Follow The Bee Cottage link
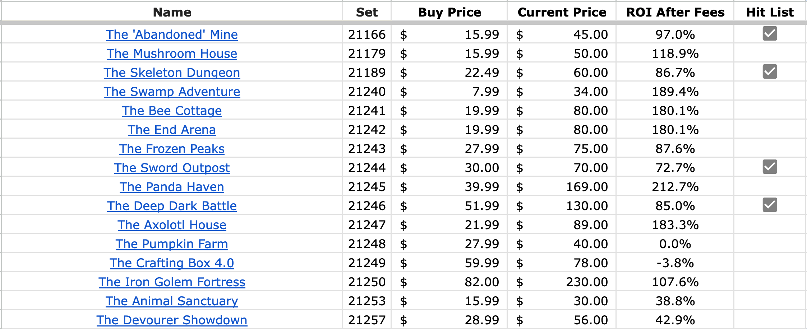This screenshot has height=329, width=807. (172, 111)
